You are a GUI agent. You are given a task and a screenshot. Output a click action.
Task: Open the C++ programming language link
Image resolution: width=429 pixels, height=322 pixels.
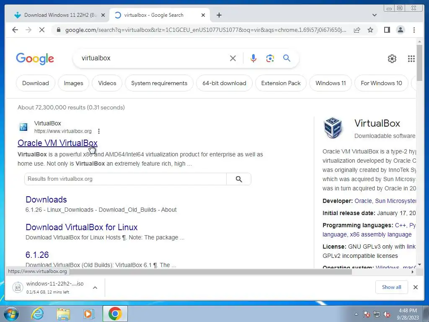(400, 225)
